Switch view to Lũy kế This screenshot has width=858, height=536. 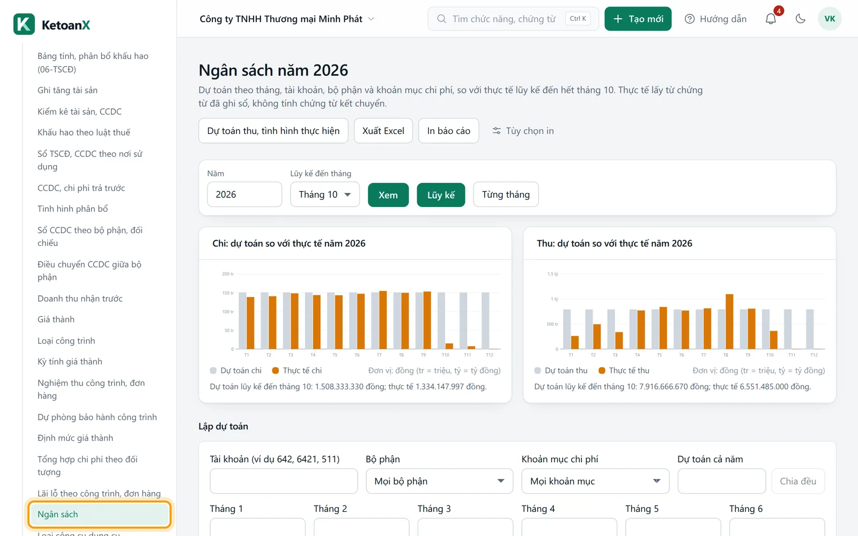441,195
